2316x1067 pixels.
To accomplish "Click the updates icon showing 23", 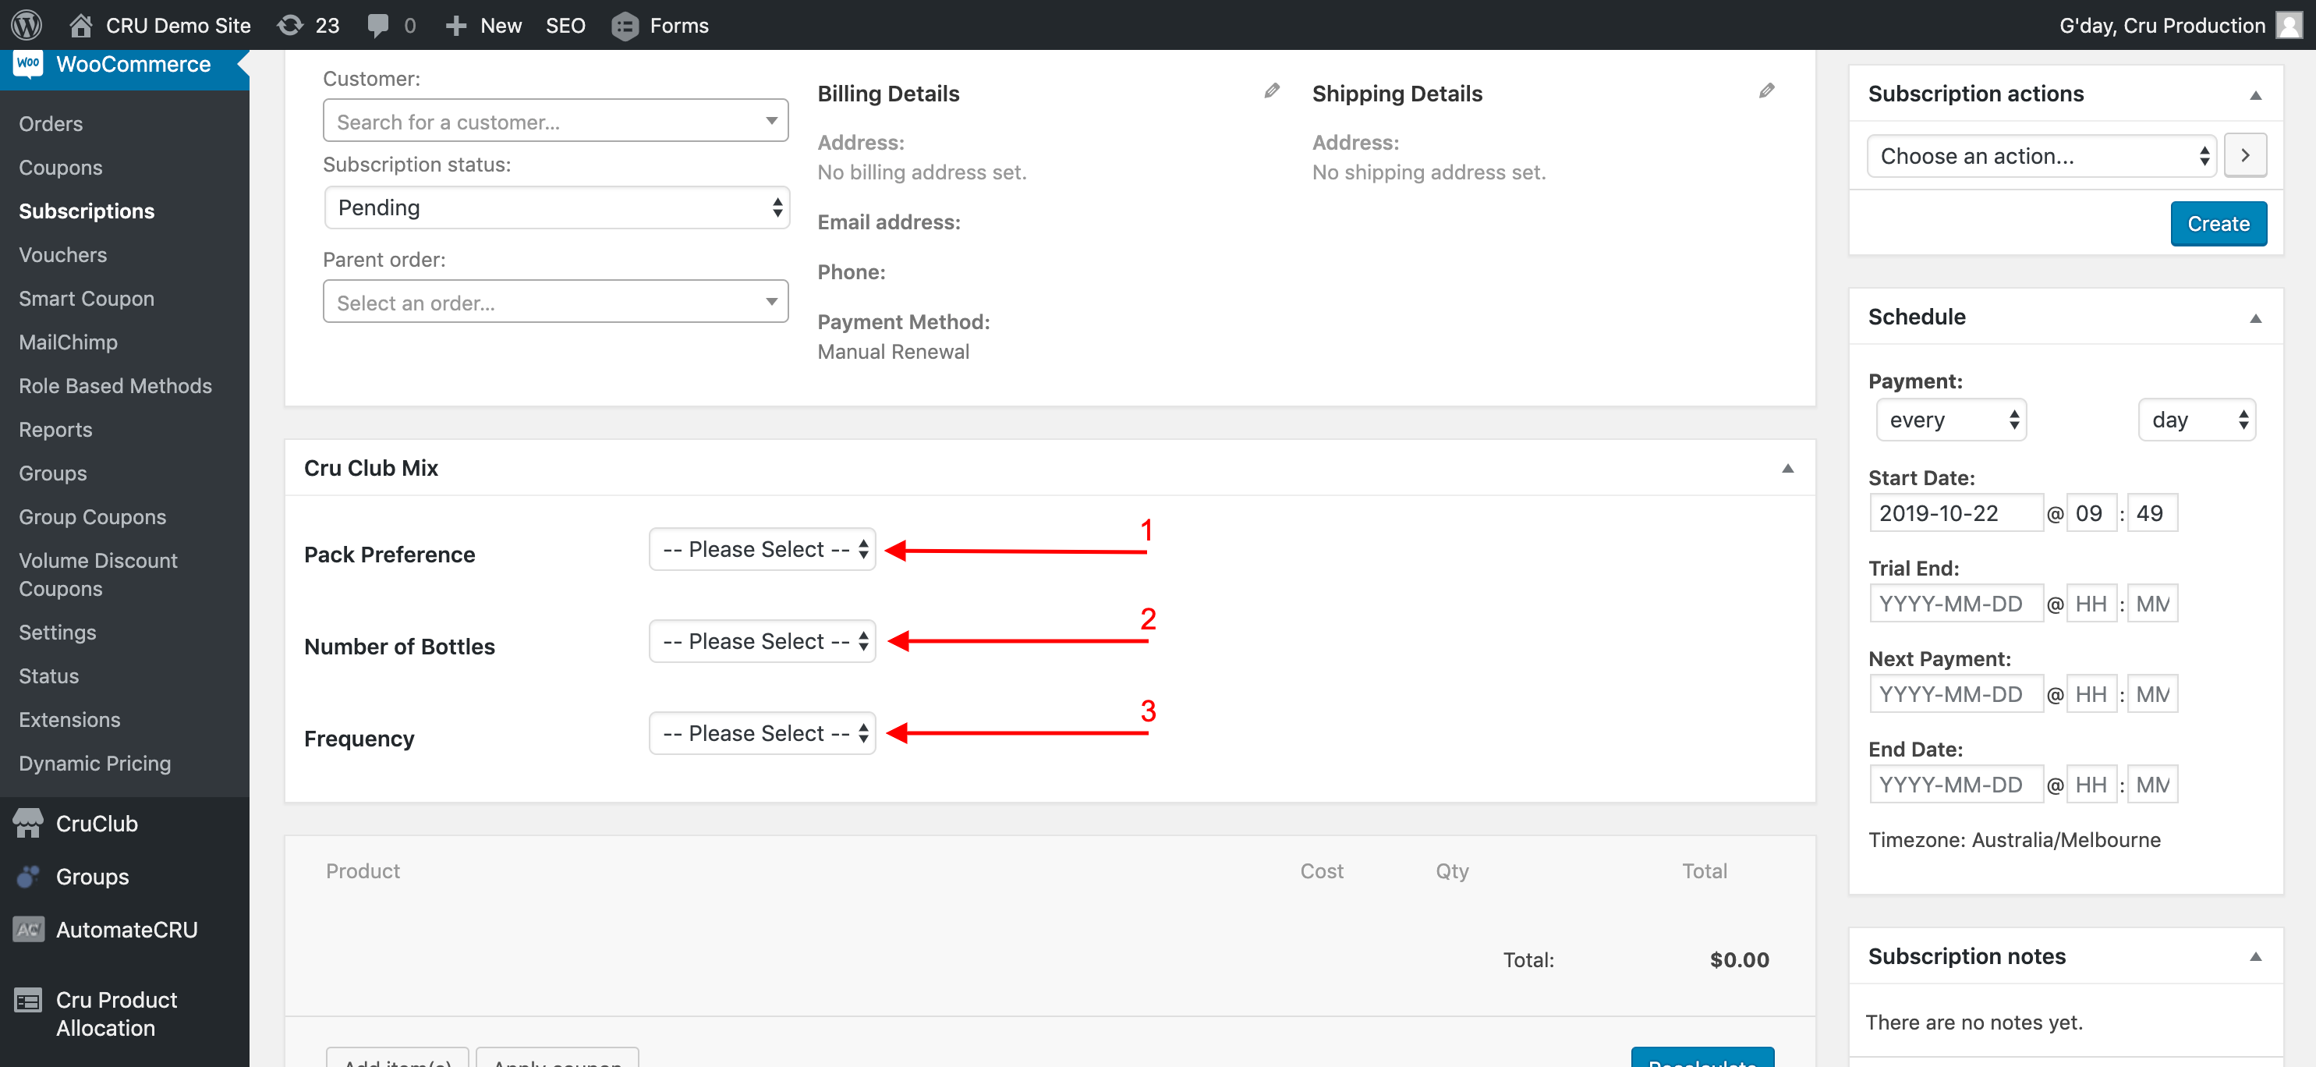I will (289, 25).
